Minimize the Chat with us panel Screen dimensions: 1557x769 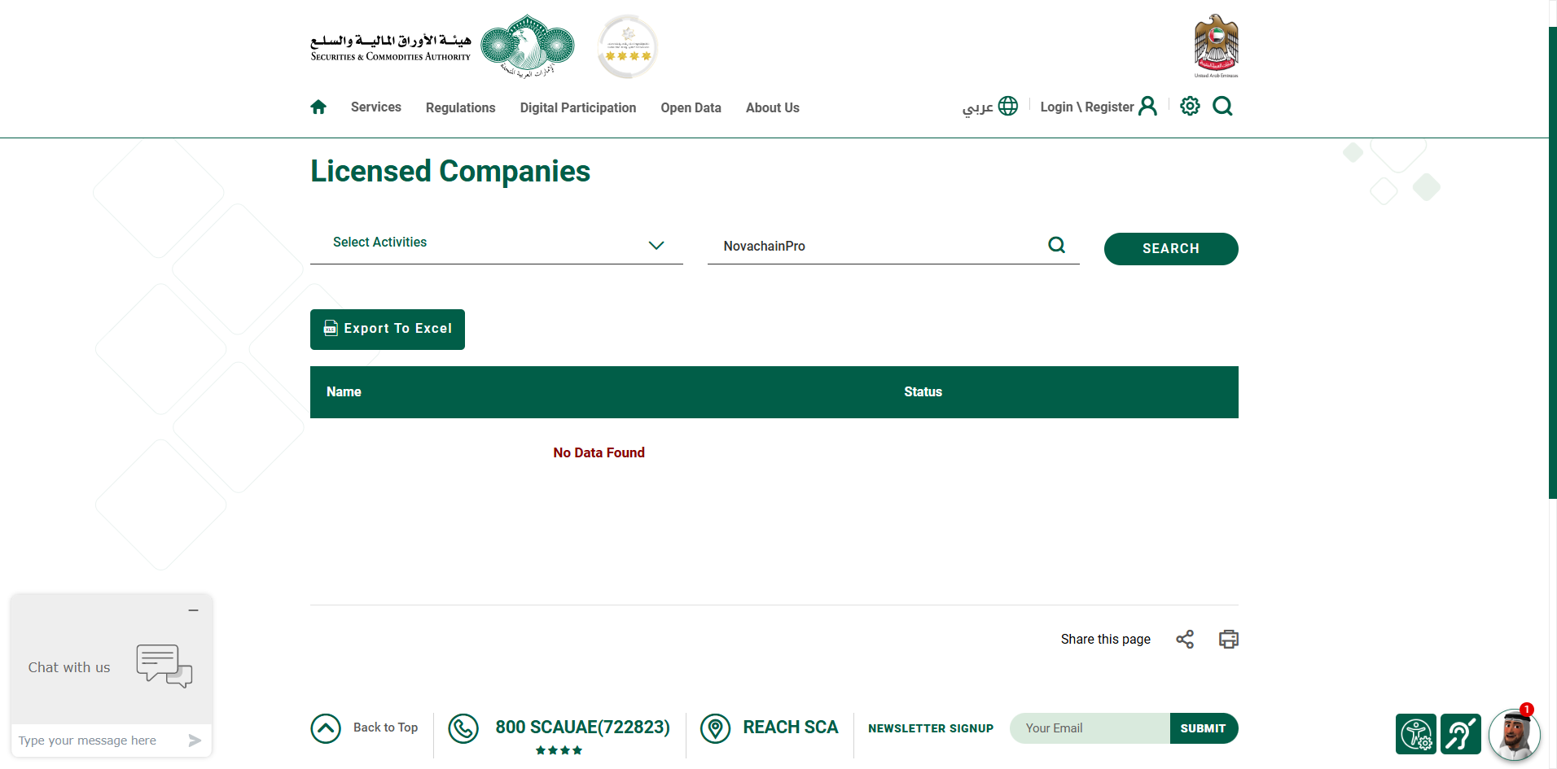coord(193,610)
